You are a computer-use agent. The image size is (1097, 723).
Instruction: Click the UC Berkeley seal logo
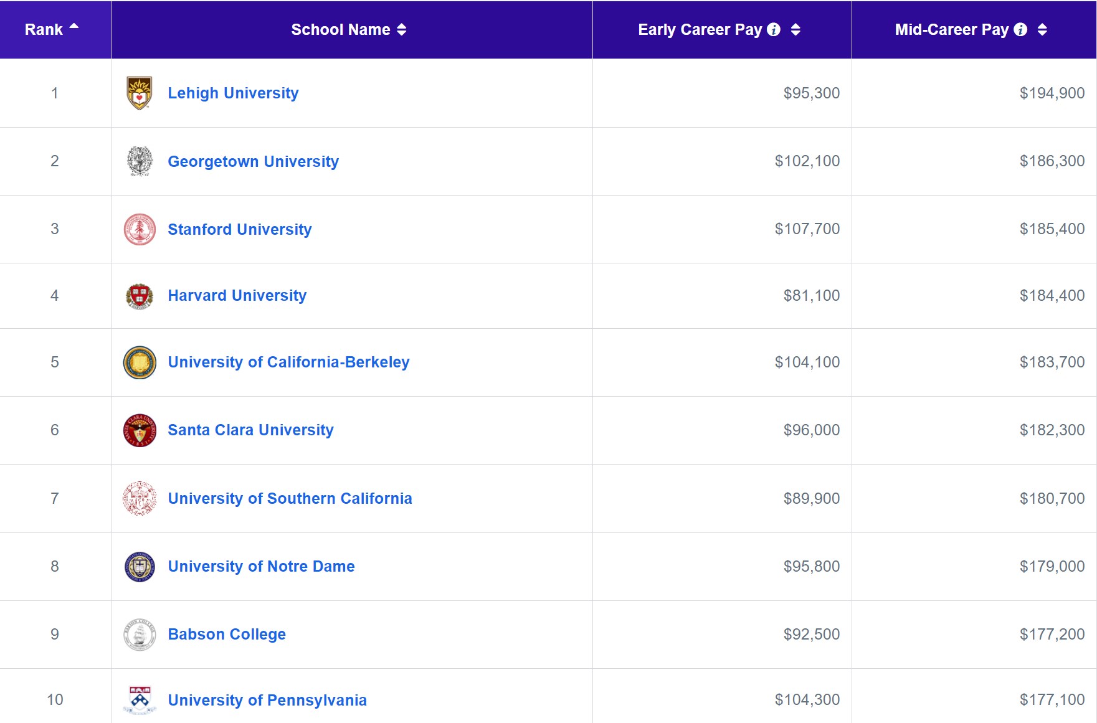click(x=140, y=362)
